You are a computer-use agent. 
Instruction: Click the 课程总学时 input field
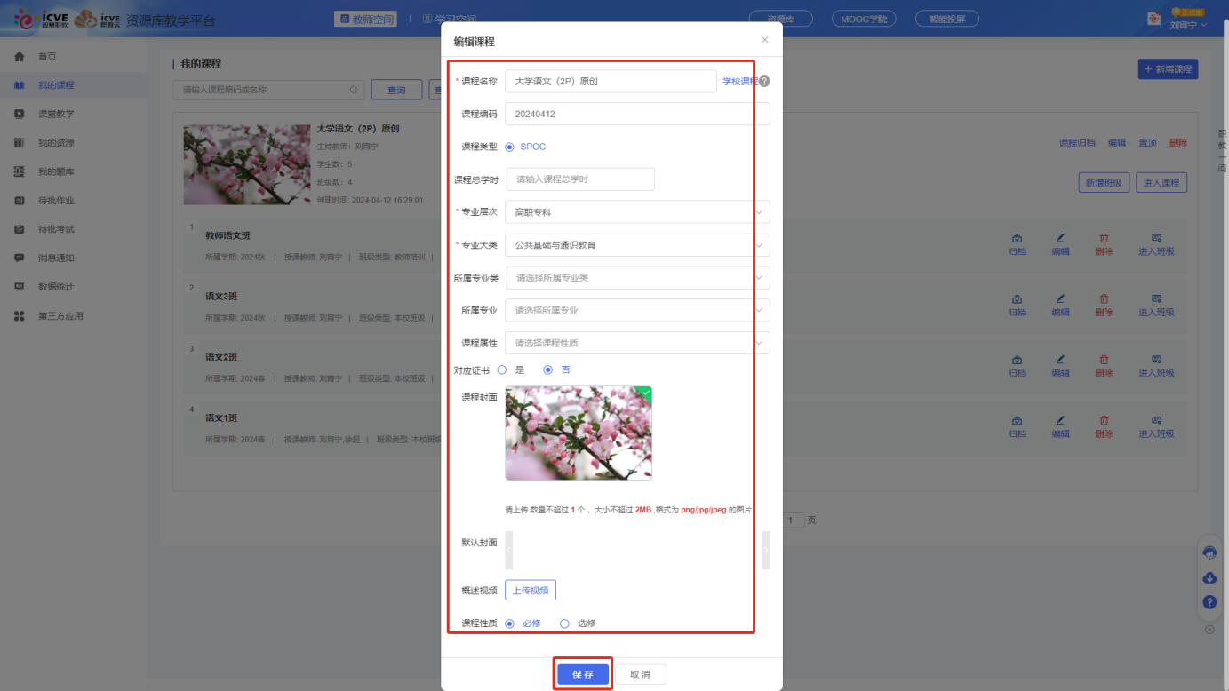pyautogui.click(x=580, y=179)
